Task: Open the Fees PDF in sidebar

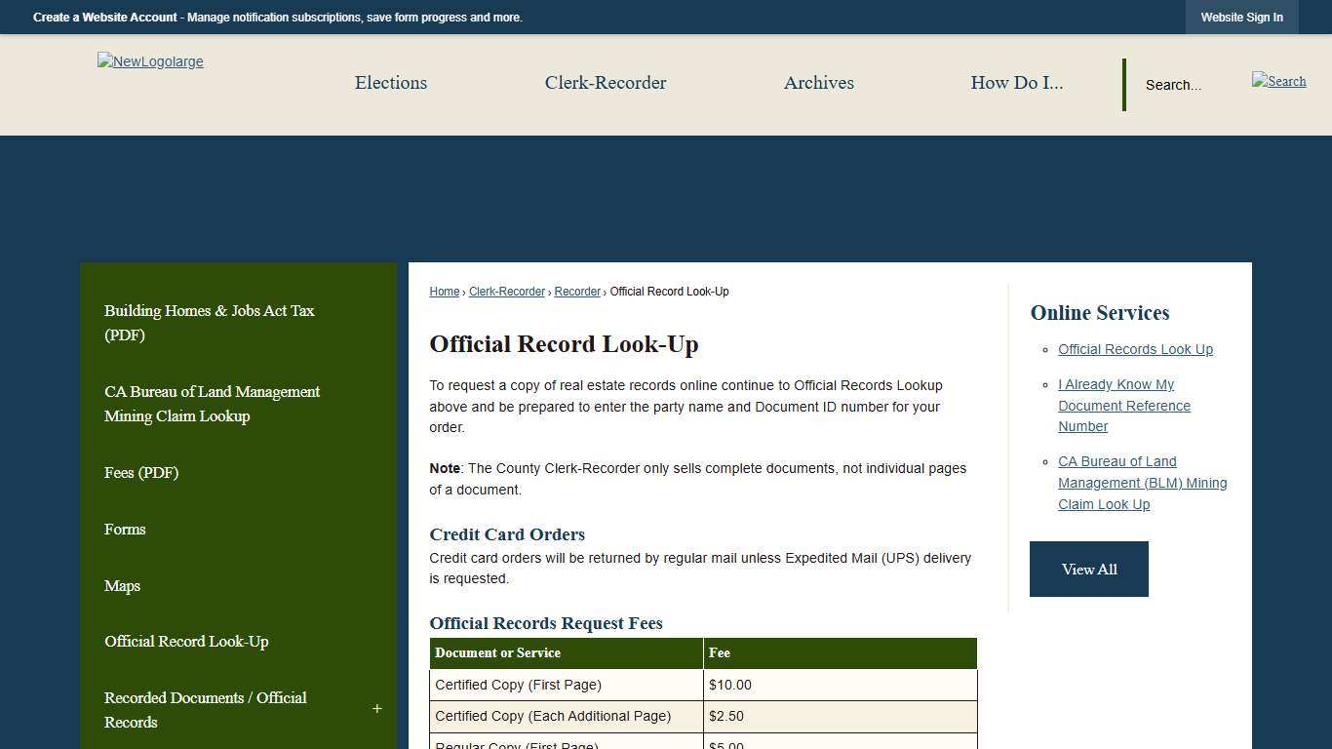Action: click(x=141, y=473)
